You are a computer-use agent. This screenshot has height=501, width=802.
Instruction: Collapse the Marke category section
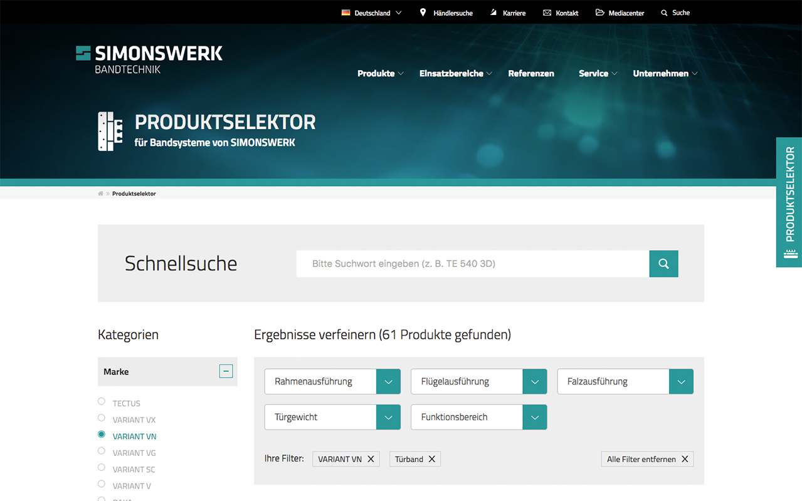tap(226, 371)
